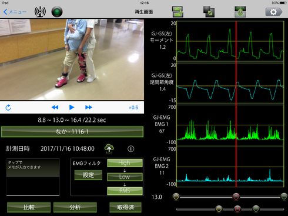Open EMG filter 設定 button

pyautogui.click(x=88, y=175)
